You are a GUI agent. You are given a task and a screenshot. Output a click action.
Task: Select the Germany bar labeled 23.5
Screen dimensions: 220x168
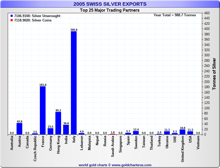coord(50,131)
